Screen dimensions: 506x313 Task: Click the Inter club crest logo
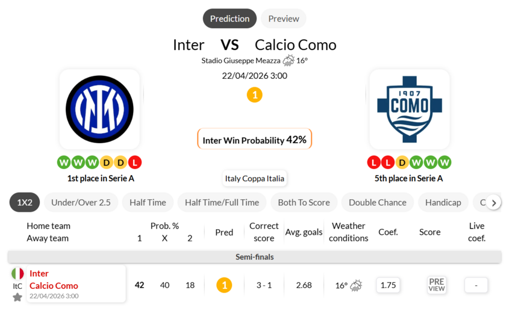pyautogui.click(x=99, y=109)
